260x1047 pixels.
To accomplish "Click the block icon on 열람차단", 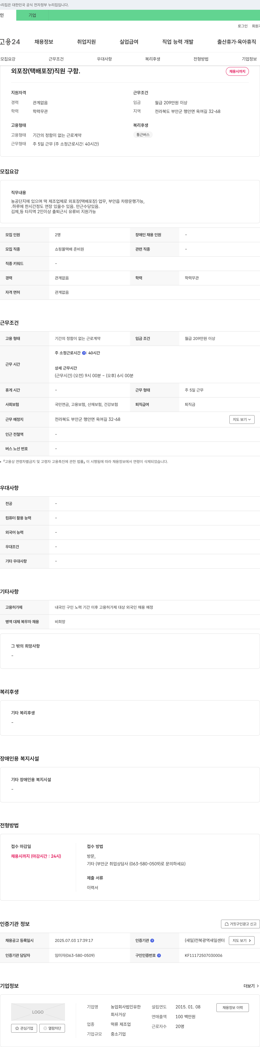I will 45,1028.
